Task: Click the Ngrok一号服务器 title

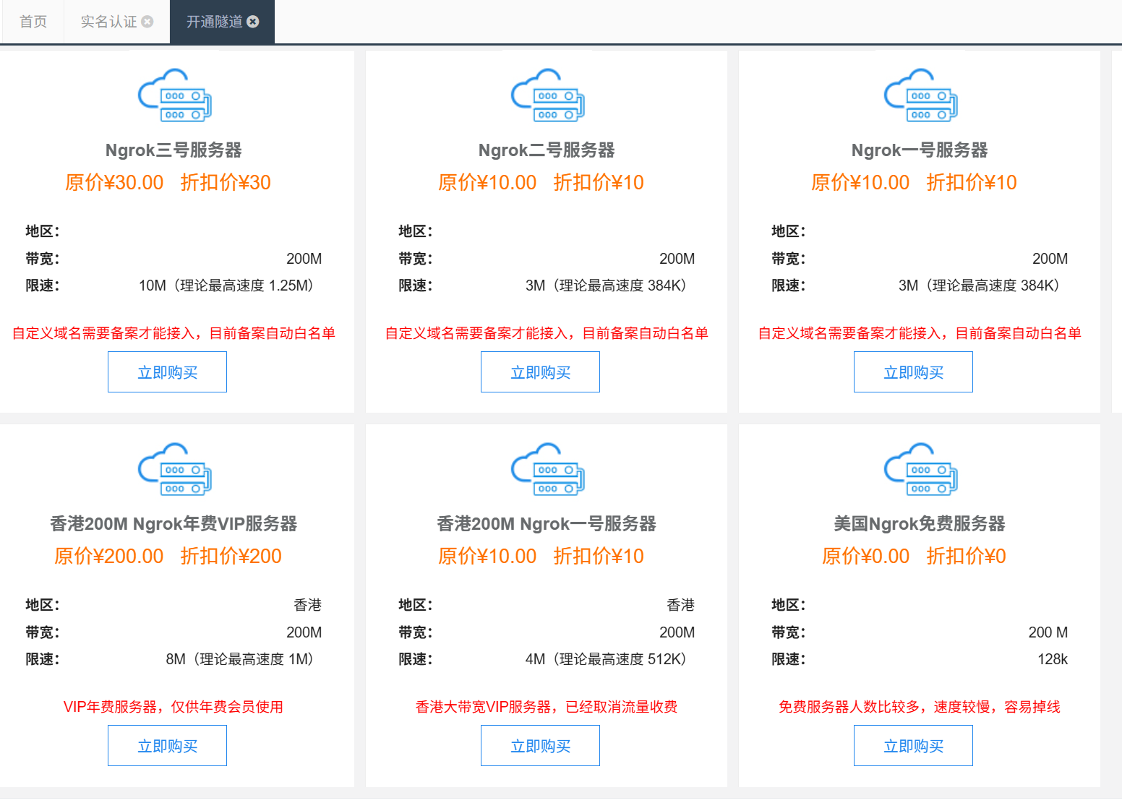Action: click(x=920, y=150)
